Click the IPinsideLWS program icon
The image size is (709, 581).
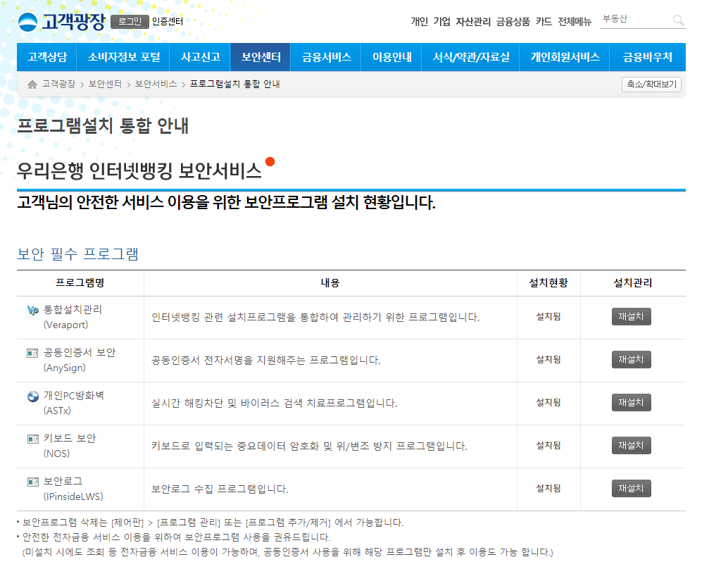[x=32, y=482]
